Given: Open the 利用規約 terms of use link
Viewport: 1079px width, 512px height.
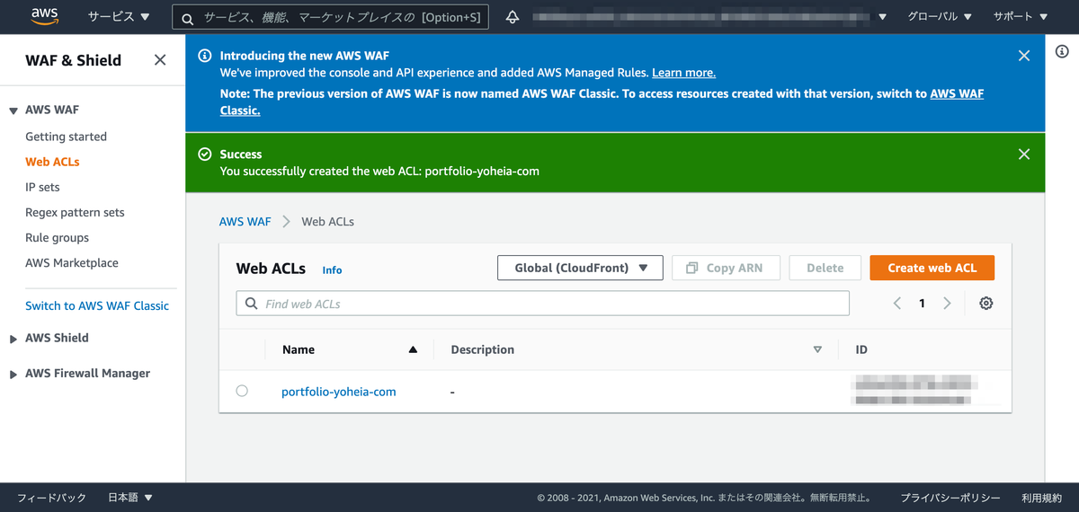Looking at the screenshot, I should [x=1041, y=498].
